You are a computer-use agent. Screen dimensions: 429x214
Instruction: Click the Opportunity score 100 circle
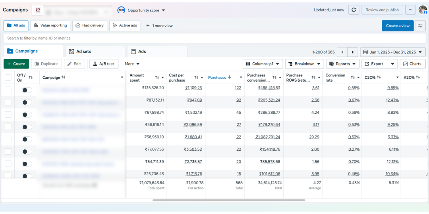tap(121, 10)
